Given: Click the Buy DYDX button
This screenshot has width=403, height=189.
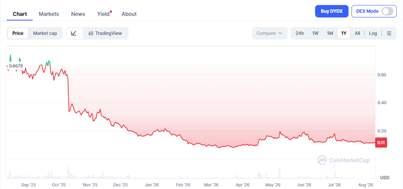Looking at the screenshot, I should [332, 11].
